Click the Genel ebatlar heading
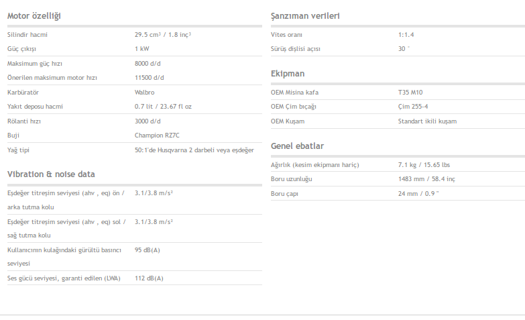This screenshot has width=525, height=320. (x=297, y=146)
